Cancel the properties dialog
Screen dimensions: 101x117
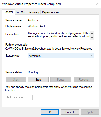(x=70, y=112)
